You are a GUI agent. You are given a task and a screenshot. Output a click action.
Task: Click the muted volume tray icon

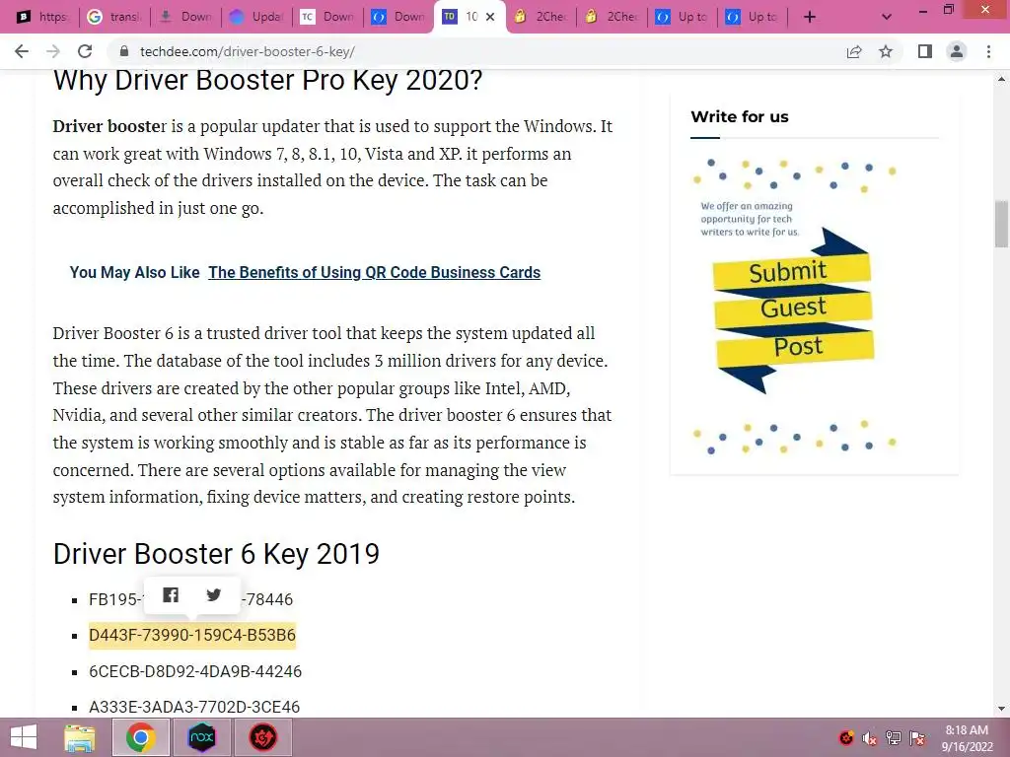pyautogui.click(x=870, y=738)
